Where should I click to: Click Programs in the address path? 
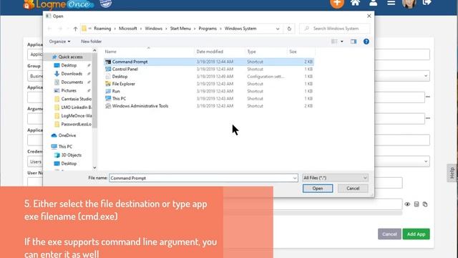[208, 29]
